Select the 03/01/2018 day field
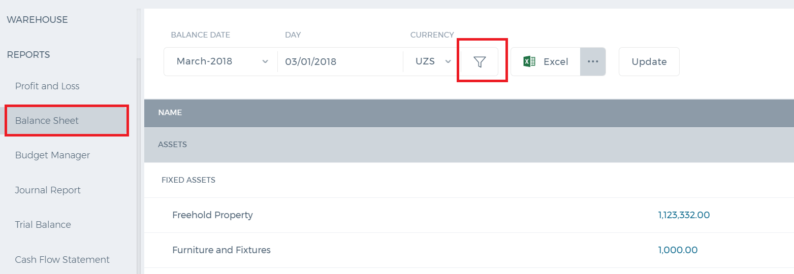 click(x=340, y=62)
